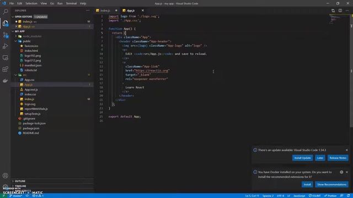Open the Terminal menu

71,3
